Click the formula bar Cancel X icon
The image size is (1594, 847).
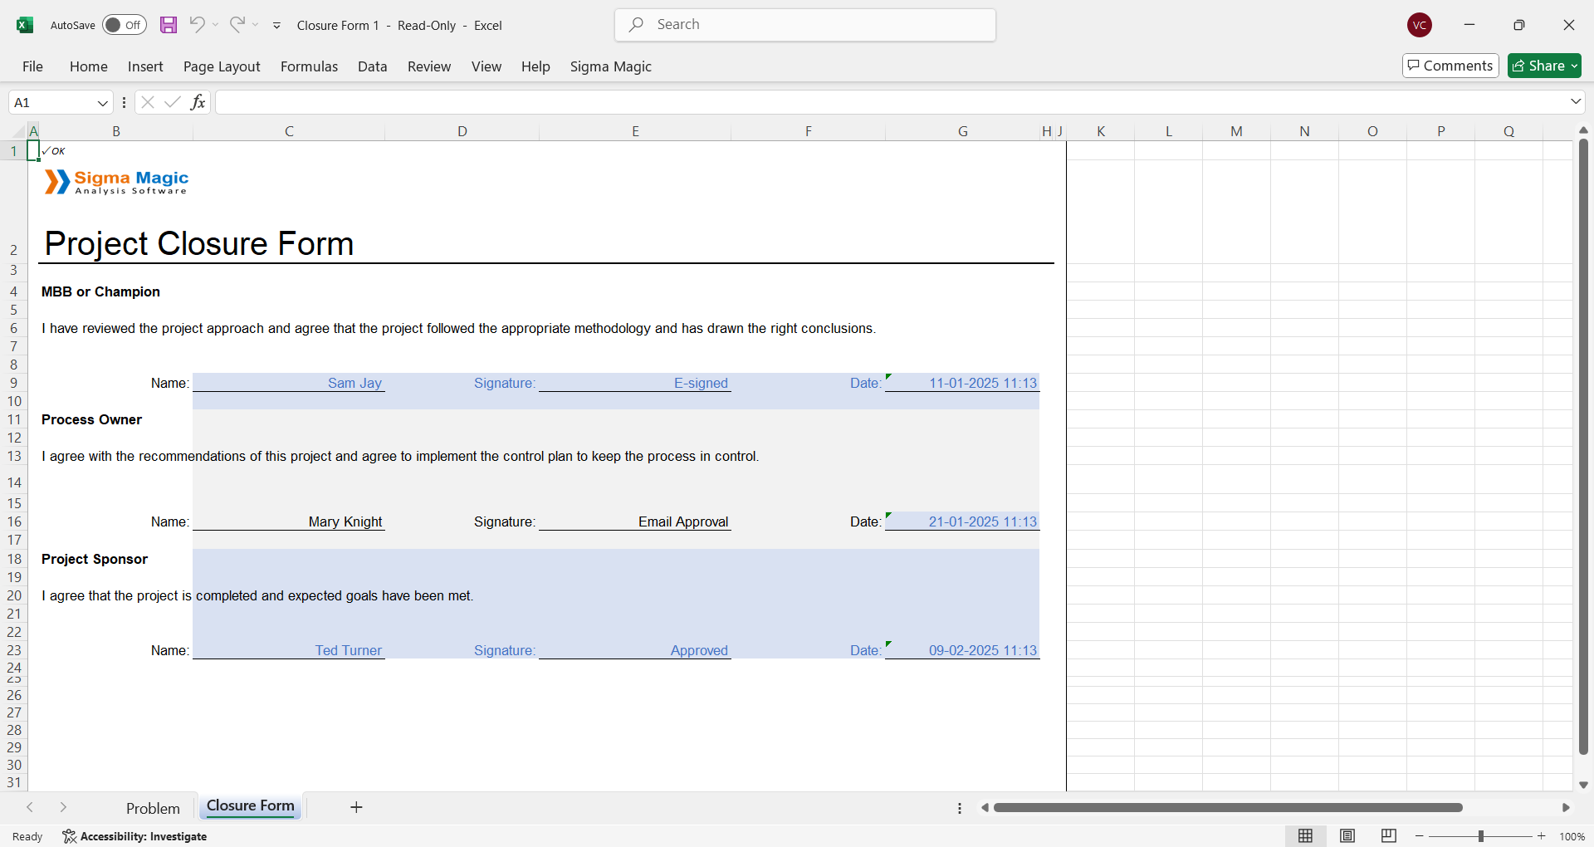[148, 102]
